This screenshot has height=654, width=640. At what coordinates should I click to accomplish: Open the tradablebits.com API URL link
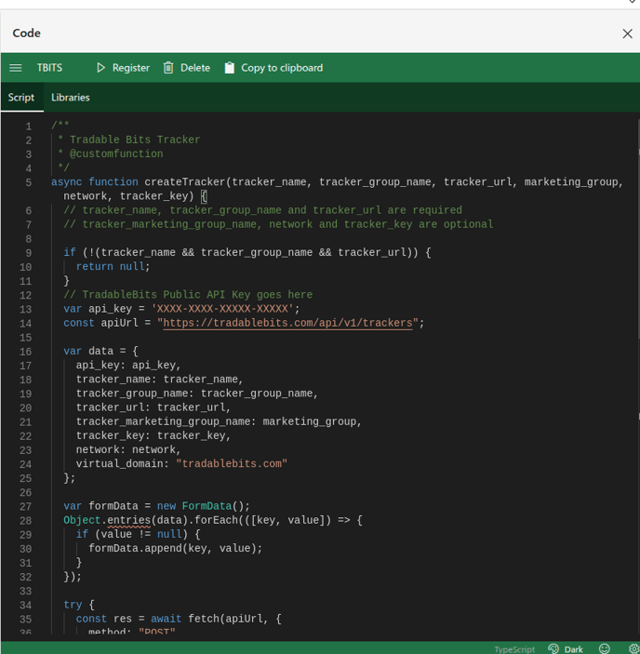(287, 323)
